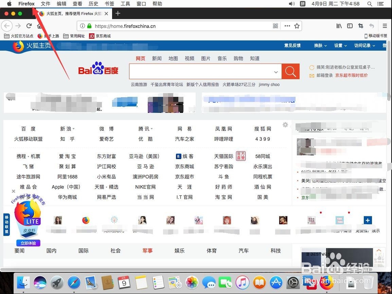This screenshot has height=294, width=392.
Task: Click the volume icon in menu bar
Action: click(x=292, y=4)
